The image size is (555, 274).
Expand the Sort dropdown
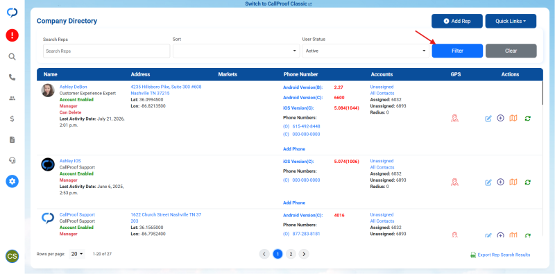236,51
